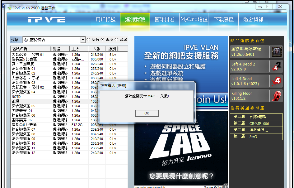The height and width of the screenshot is (188, 294).
Task: Click the F12.2G host version cell
Action: (x=77, y=125)
